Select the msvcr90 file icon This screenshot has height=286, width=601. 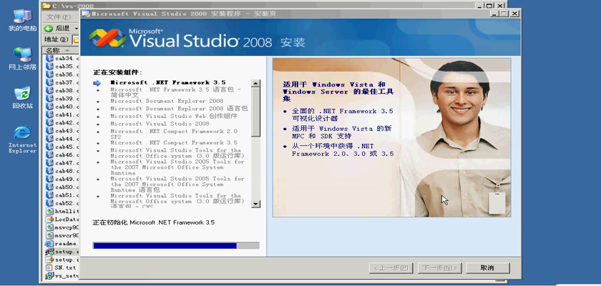50,235
